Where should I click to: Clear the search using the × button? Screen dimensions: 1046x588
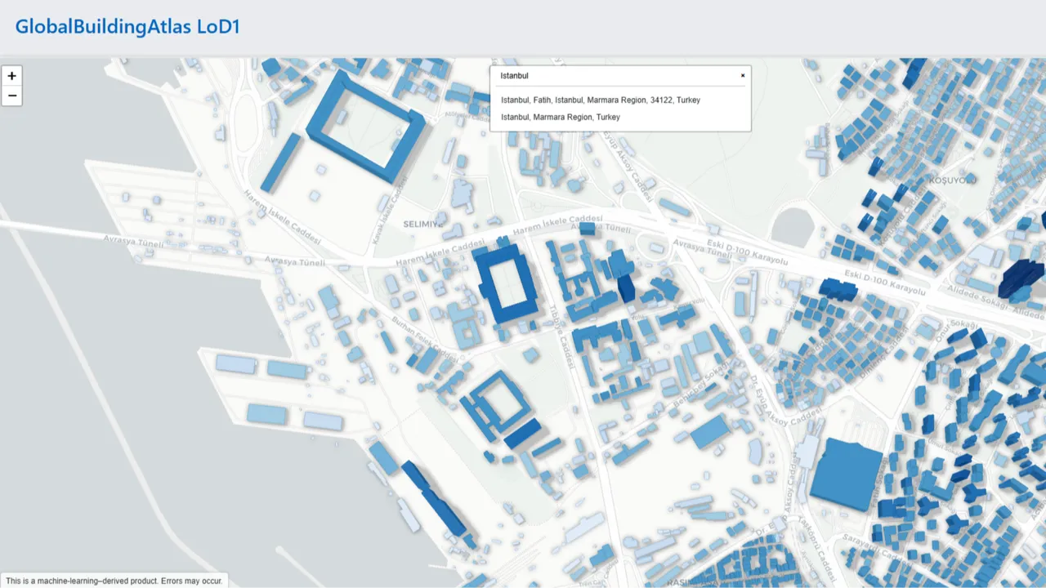pos(742,75)
